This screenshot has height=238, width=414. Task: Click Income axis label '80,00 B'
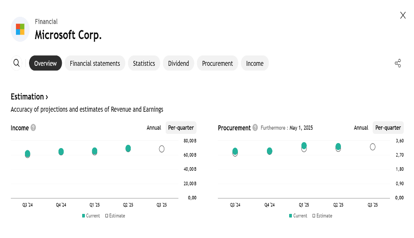tap(190, 141)
